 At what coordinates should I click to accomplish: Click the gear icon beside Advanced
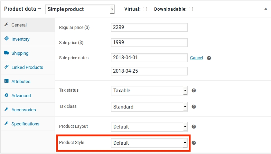pos(6,95)
